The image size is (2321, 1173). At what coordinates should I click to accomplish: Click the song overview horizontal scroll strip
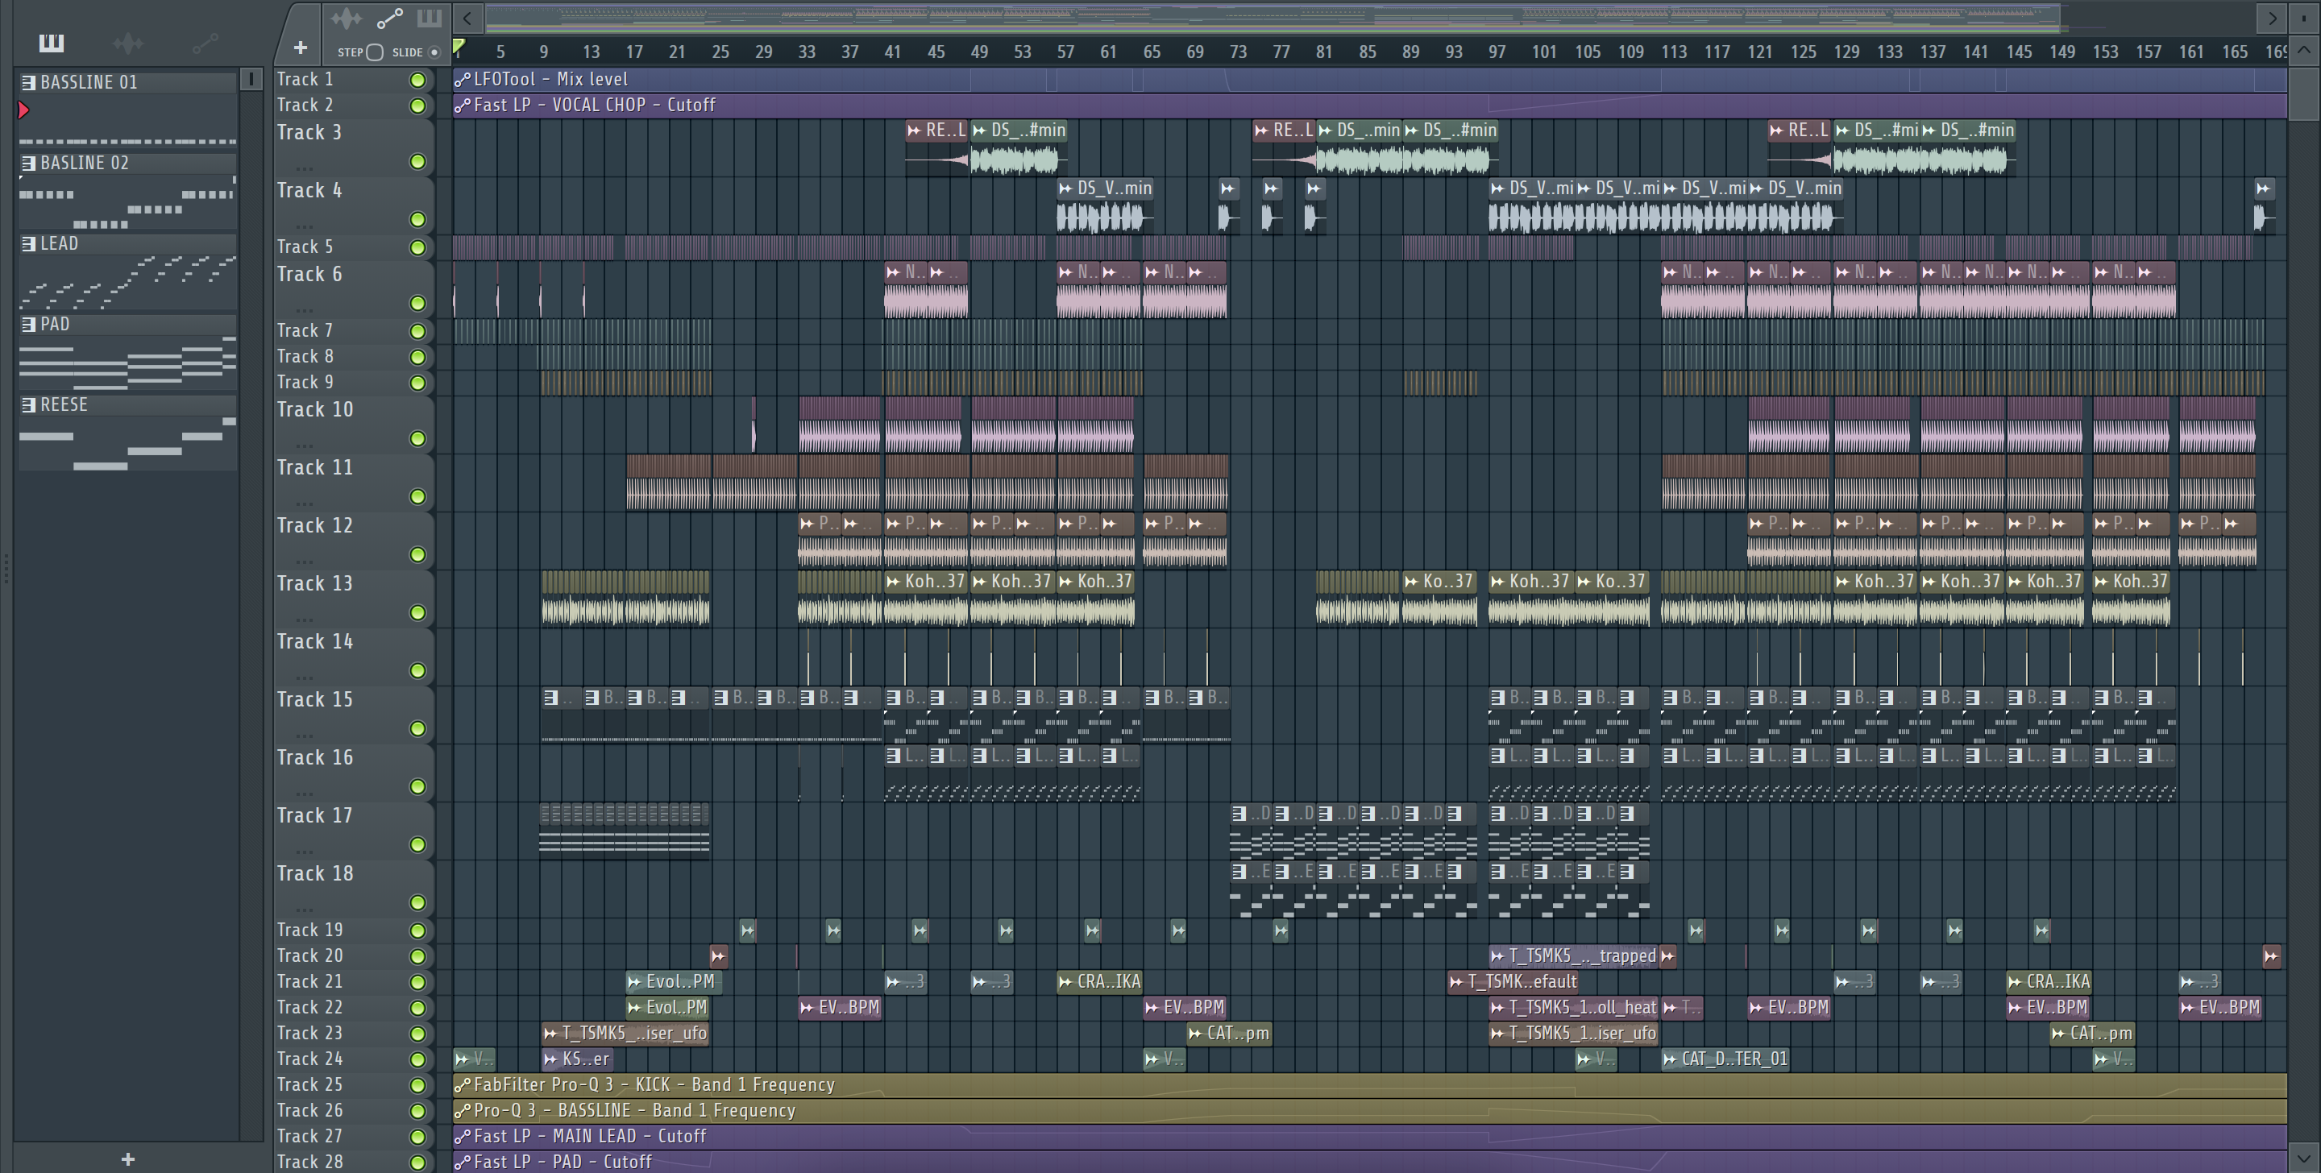[x=1273, y=18]
